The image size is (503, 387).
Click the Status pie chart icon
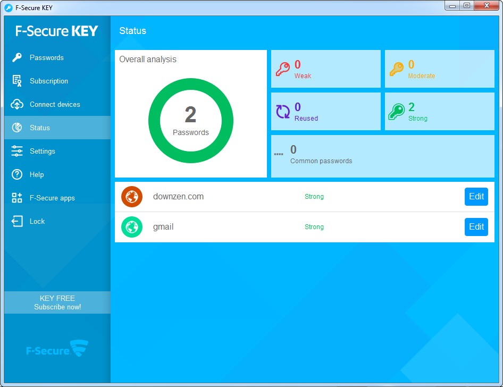(17, 128)
